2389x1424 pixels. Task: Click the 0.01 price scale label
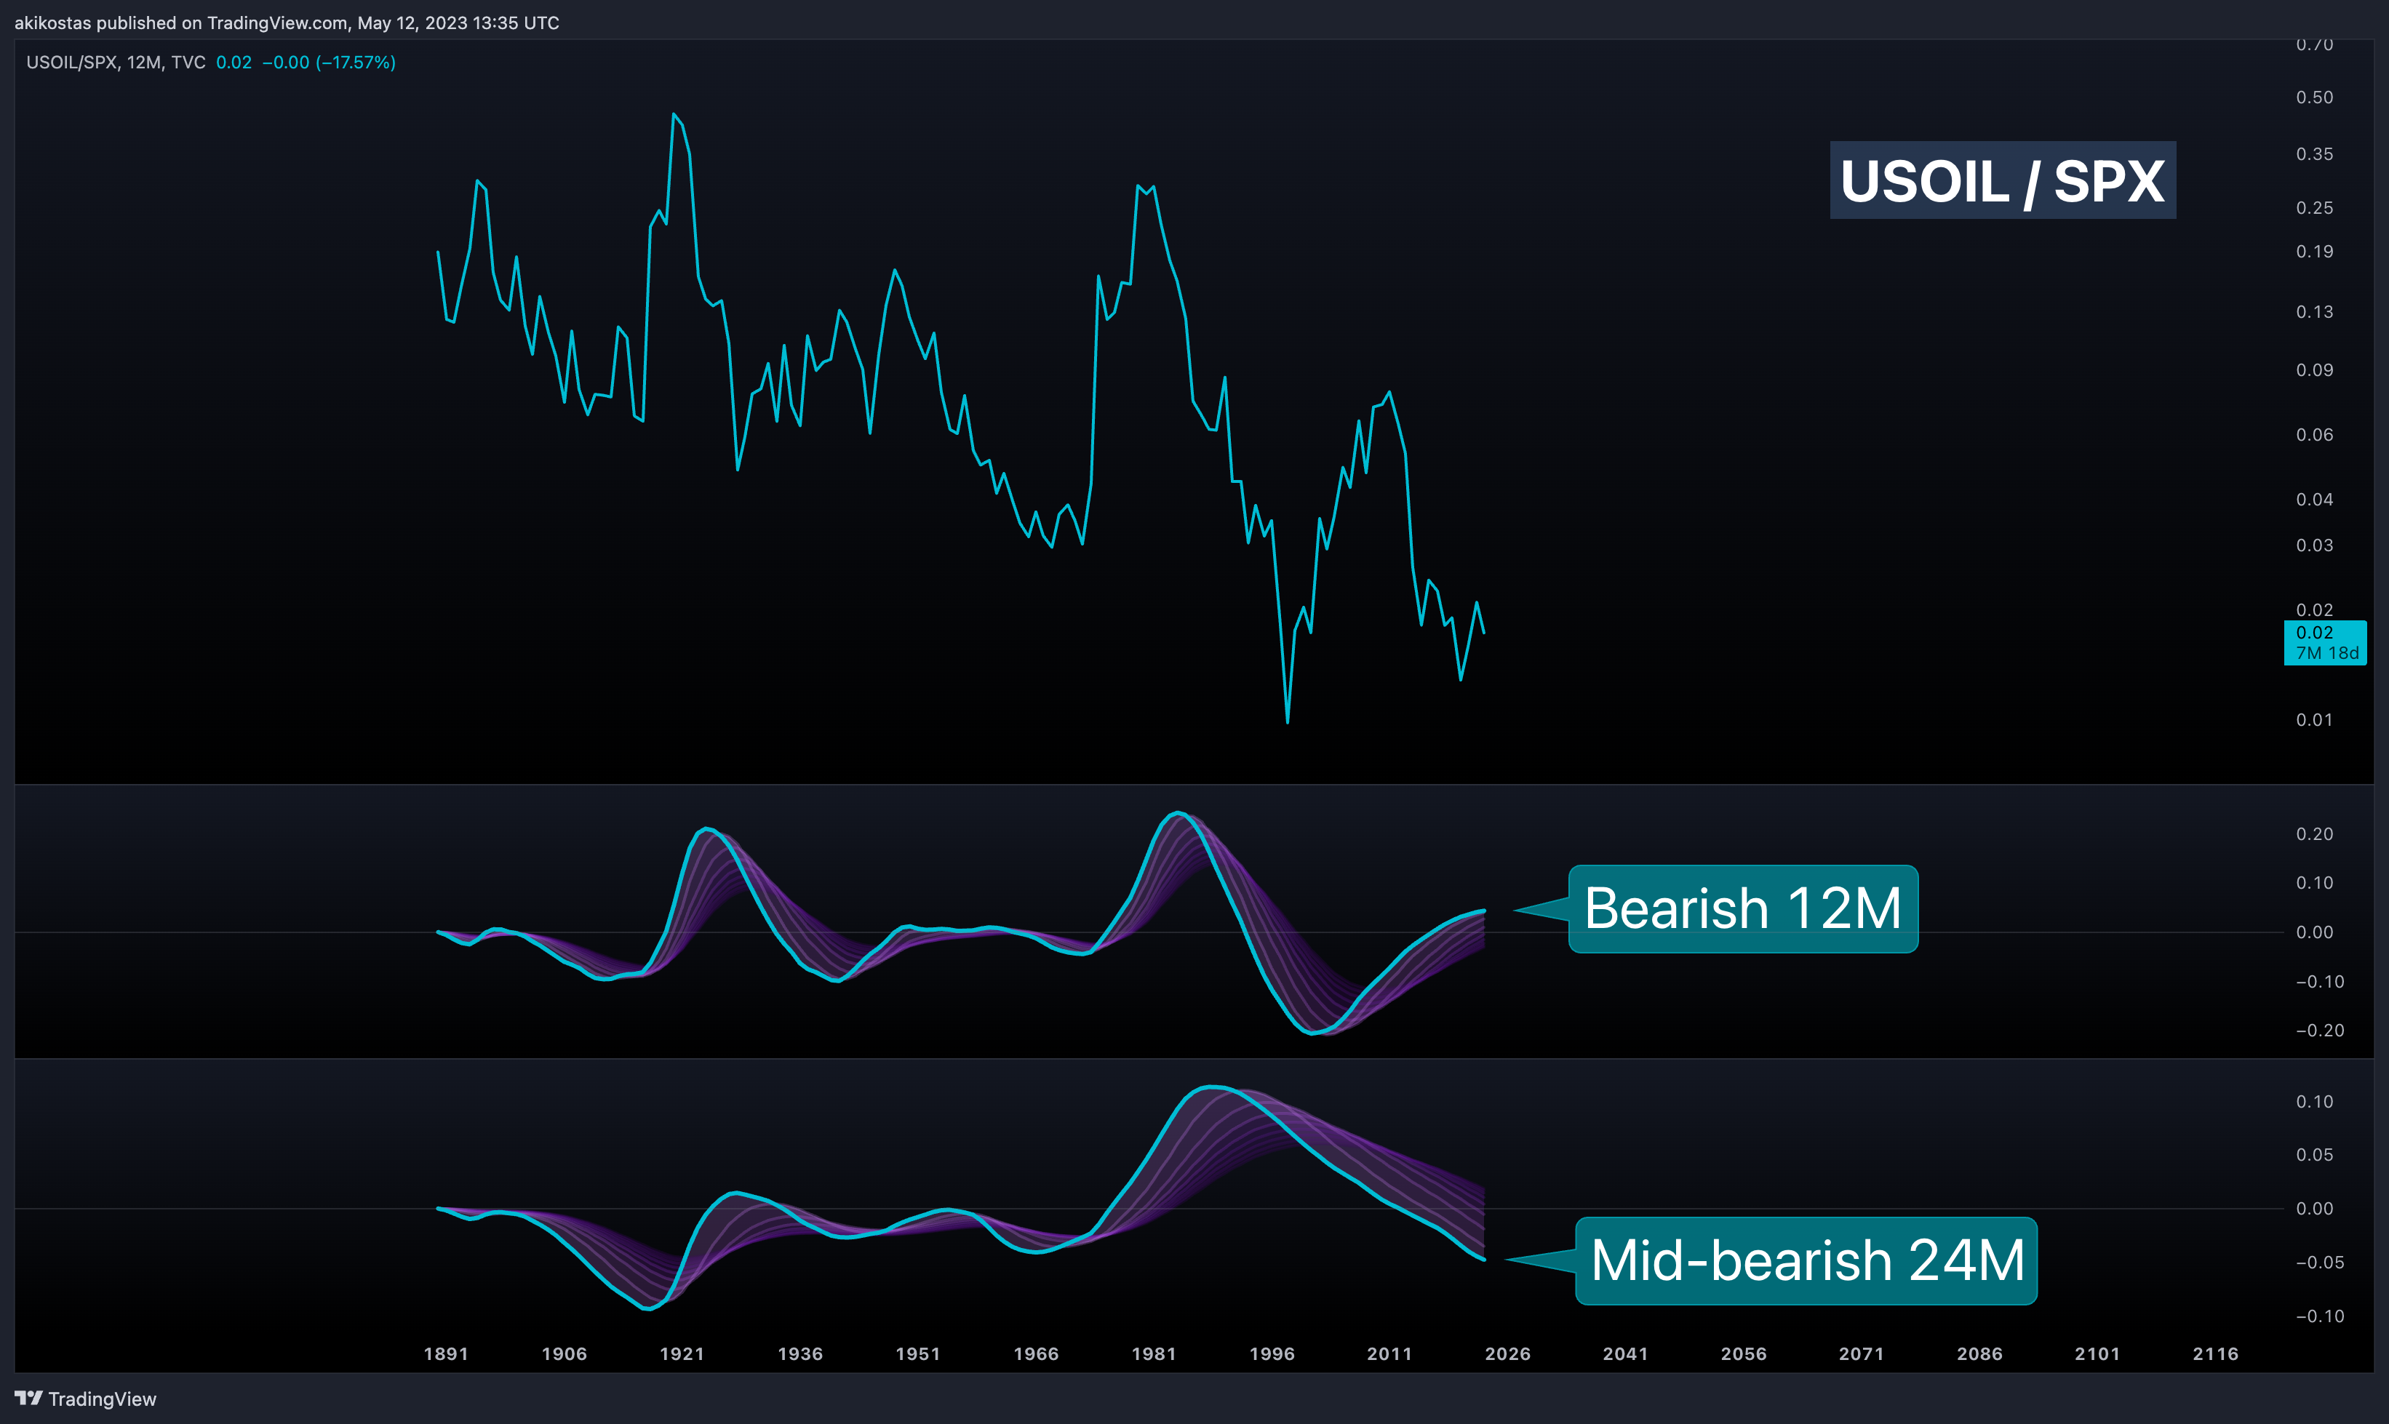2315,720
